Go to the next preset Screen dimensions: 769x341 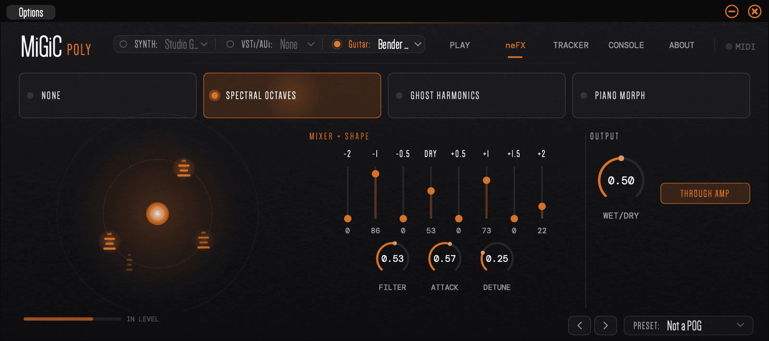tap(606, 325)
